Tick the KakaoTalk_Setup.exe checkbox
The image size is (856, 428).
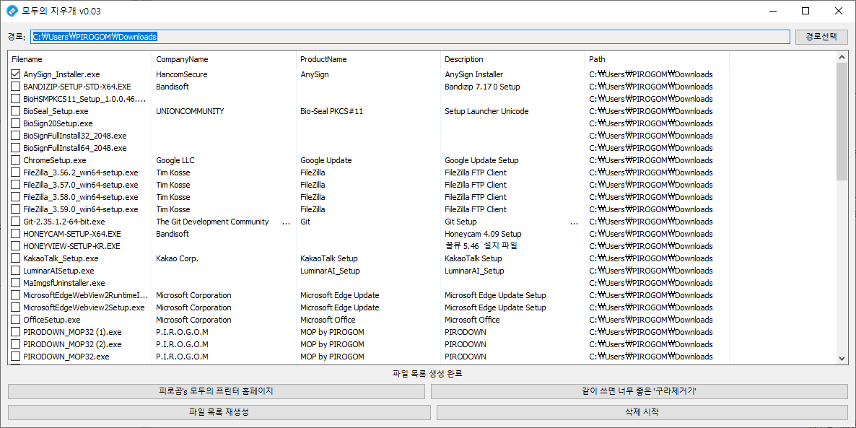(x=15, y=258)
